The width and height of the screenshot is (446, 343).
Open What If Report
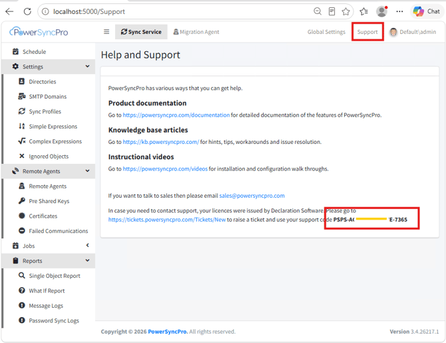(49, 290)
